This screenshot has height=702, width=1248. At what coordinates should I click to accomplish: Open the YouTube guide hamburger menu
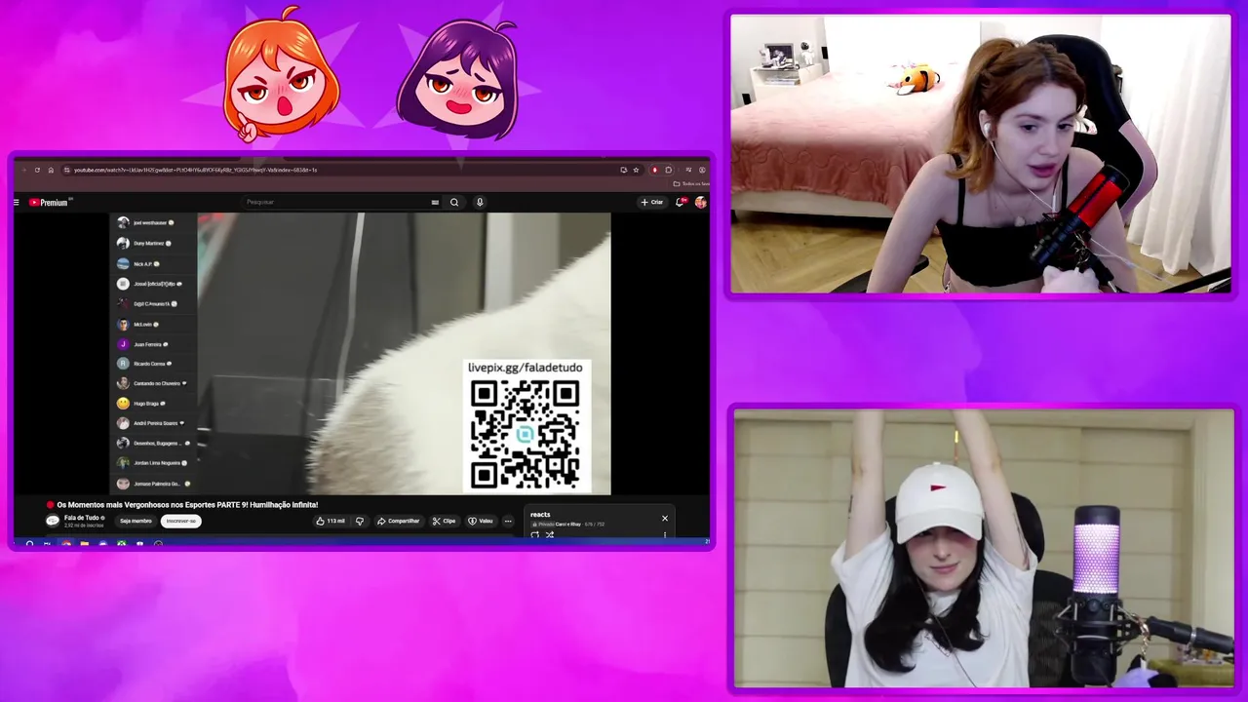16,202
